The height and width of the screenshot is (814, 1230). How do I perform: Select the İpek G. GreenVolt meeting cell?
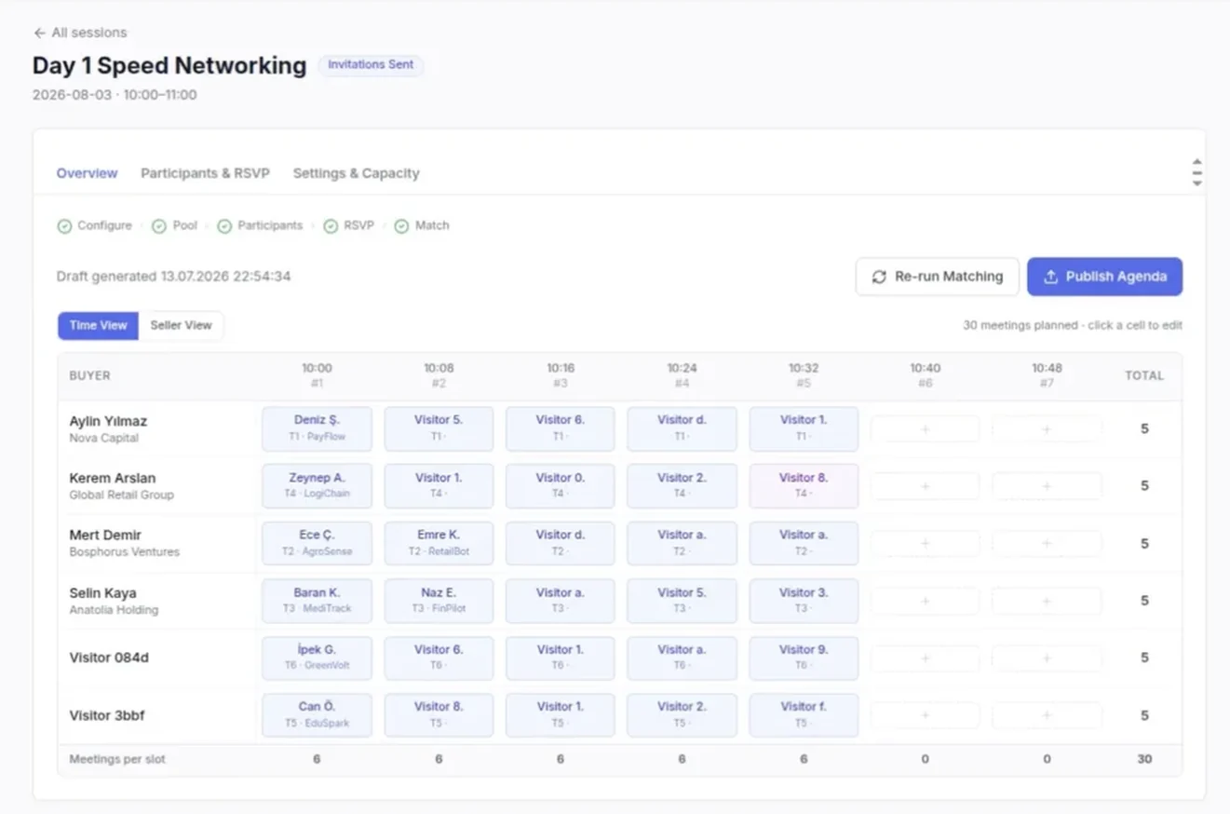317,658
